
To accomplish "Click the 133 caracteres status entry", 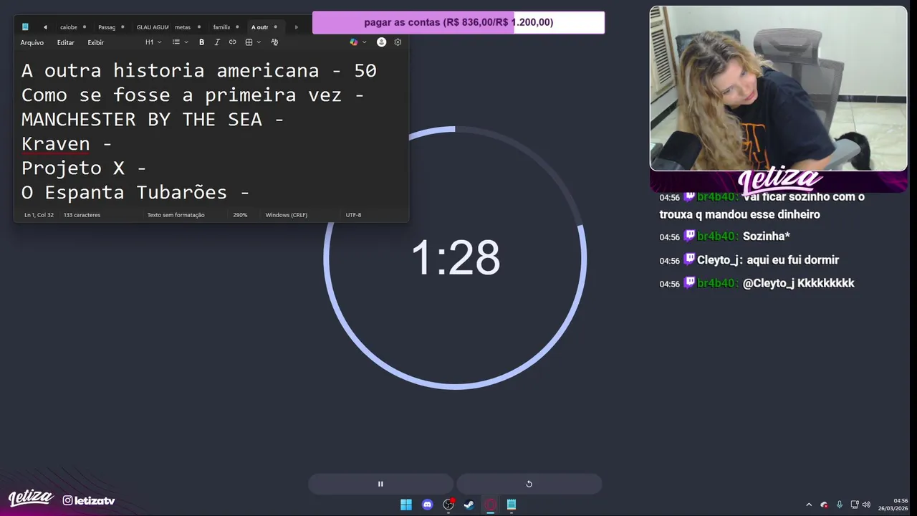I will 82,215.
